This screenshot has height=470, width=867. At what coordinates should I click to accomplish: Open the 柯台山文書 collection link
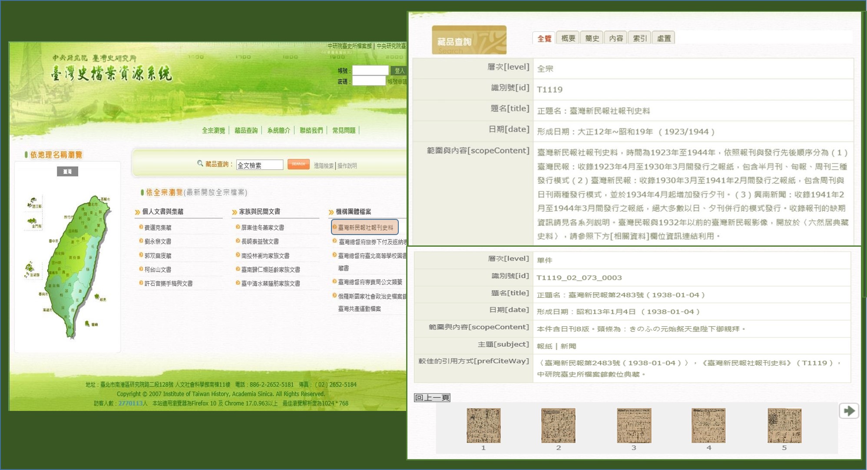point(158,270)
